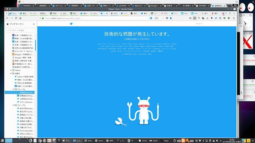Expand the Twitter bookmark folder

click(11, 70)
